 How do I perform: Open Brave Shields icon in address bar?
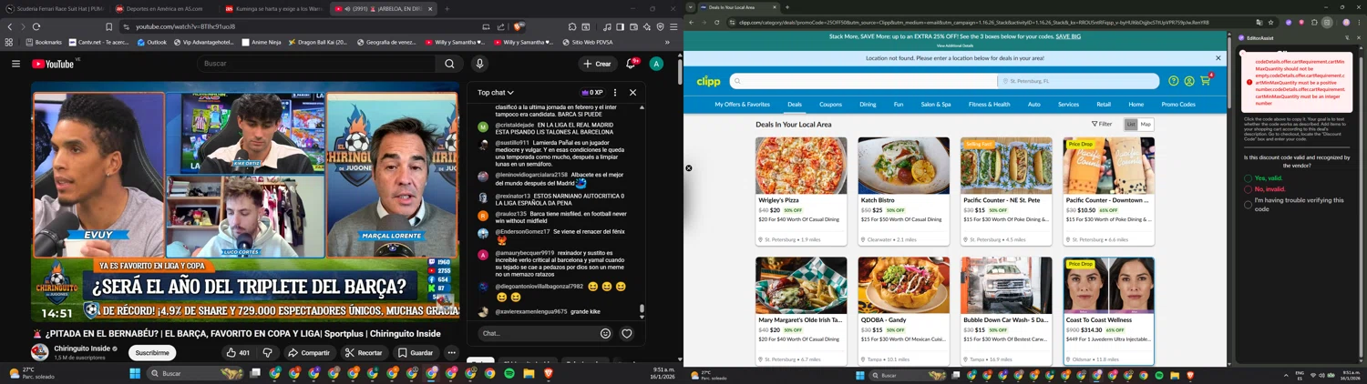tap(519, 26)
